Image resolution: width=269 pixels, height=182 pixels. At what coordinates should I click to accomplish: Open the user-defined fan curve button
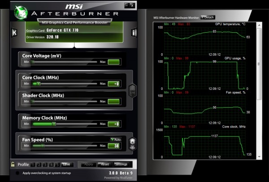(x=132, y=144)
